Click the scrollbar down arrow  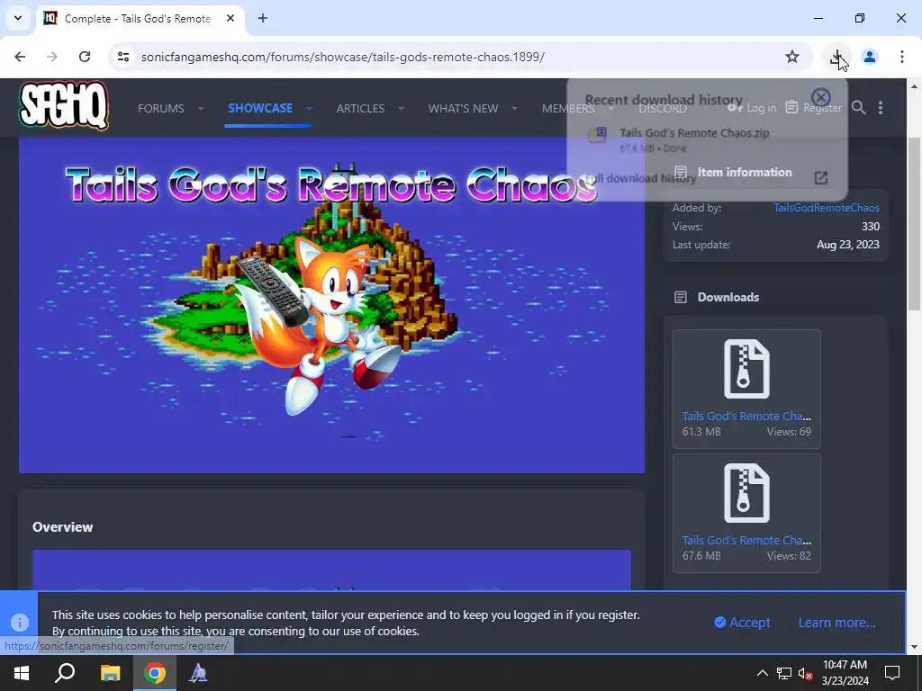click(x=914, y=646)
